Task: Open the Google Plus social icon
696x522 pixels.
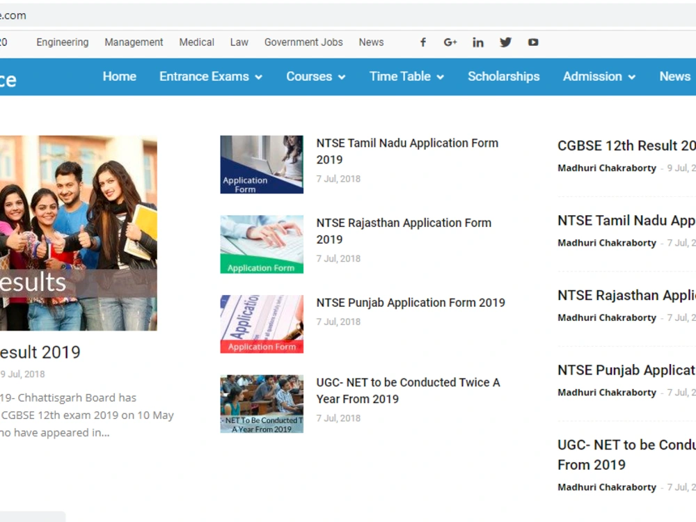Action: pyautogui.click(x=450, y=42)
